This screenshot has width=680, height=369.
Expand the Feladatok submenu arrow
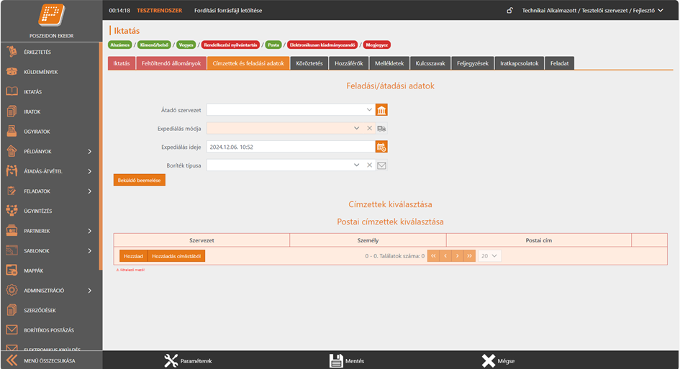(90, 191)
